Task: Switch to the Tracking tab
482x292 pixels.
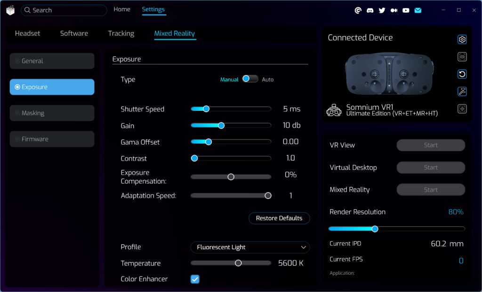Action: [x=121, y=33]
